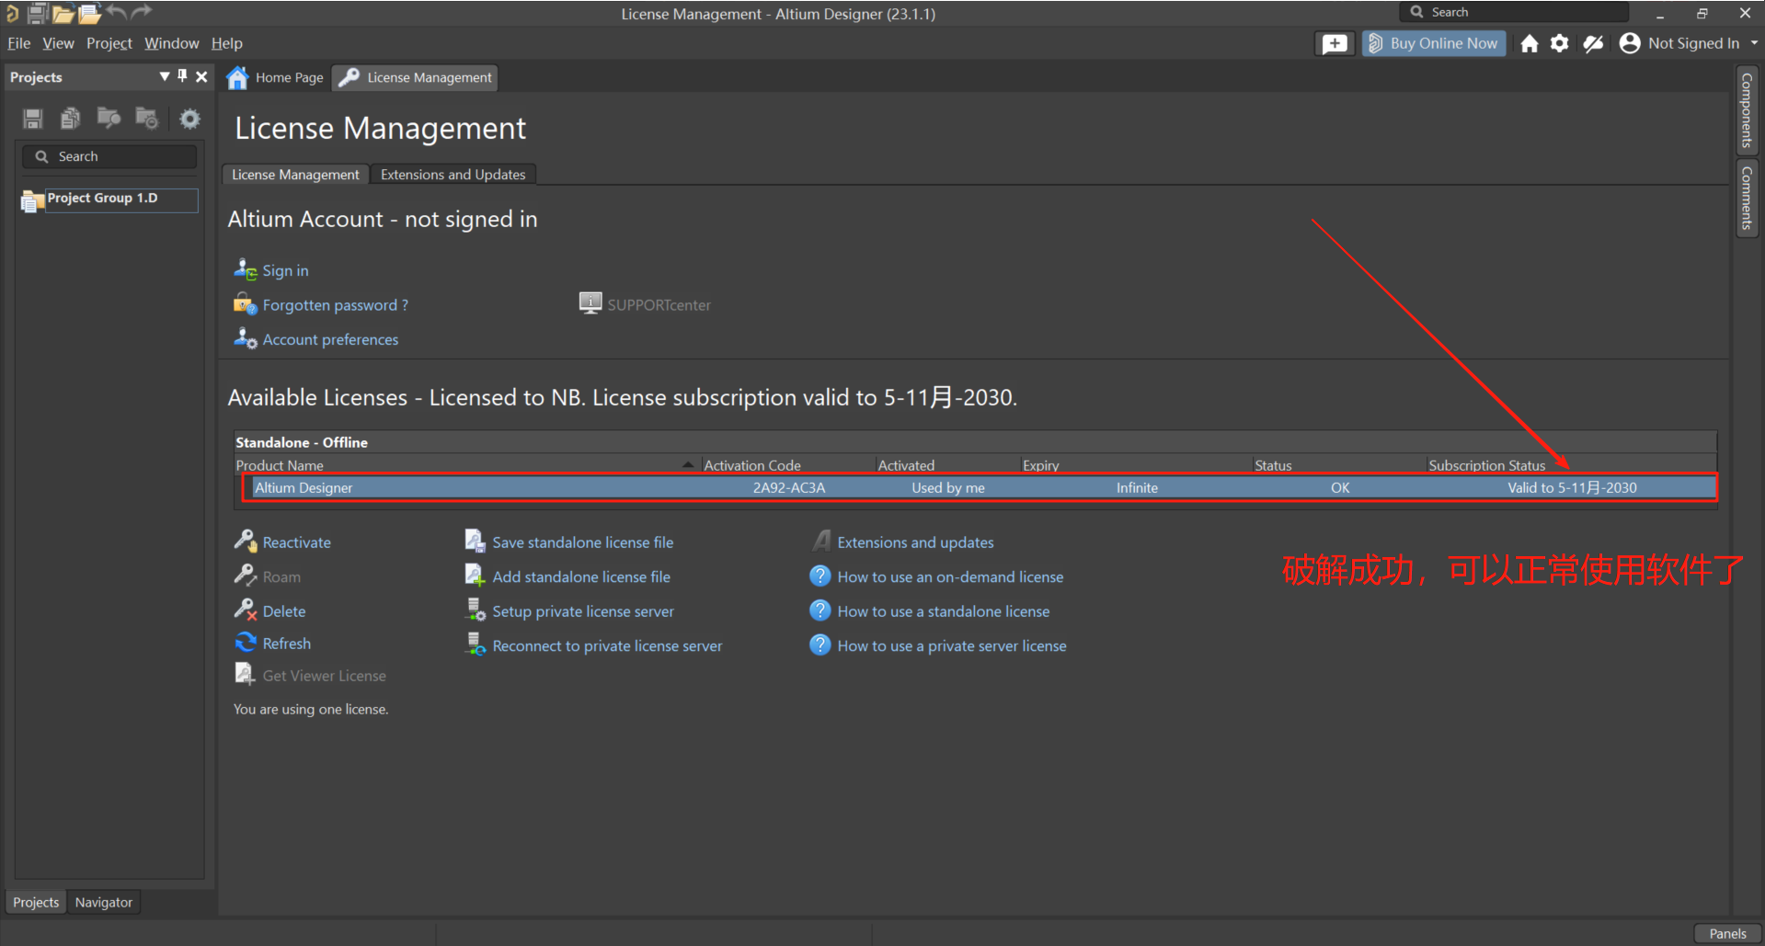Click the disconnected plug icon in top bar
Screen dimensions: 1765x946
(x=1593, y=43)
